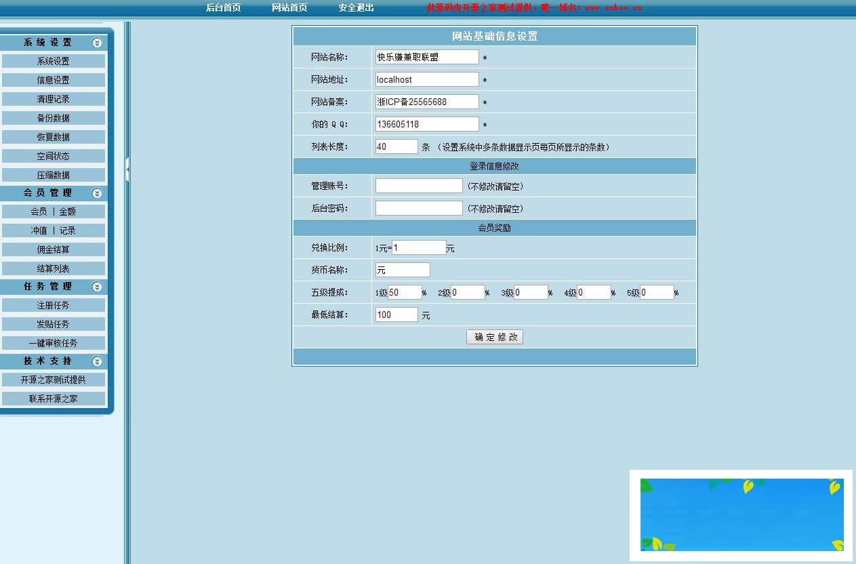The height and width of the screenshot is (564, 856).
Task: Collapse the 任务管理 section via its chevron icon
Action: 97,286
